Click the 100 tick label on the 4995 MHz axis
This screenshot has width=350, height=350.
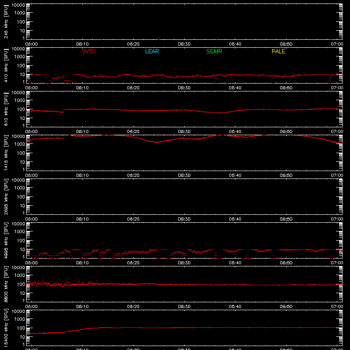point(21,241)
